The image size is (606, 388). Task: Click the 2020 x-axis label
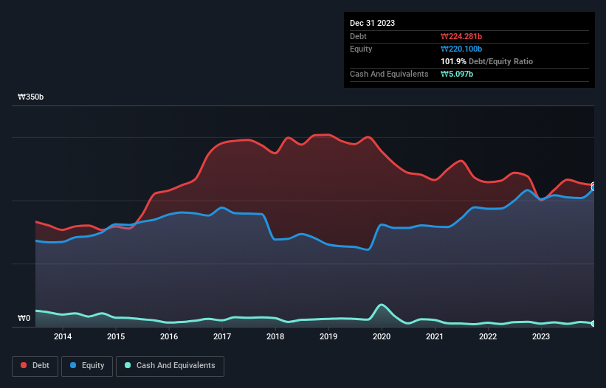[382, 336]
